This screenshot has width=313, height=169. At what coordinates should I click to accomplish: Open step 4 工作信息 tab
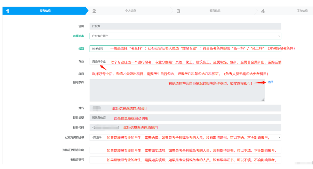click(286, 11)
